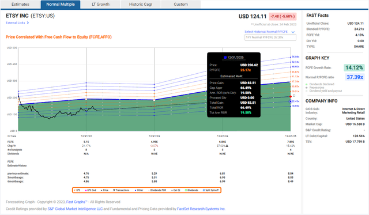Toggle the green Dividends legend circle
Screen dimensions: 369x215
pyautogui.click(x=186, y=190)
